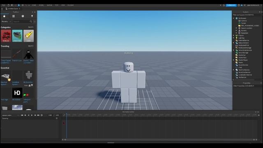The height and width of the screenshot is (148, 263).
Task: Open the Models category dropdown
Action: click(6, 21)
